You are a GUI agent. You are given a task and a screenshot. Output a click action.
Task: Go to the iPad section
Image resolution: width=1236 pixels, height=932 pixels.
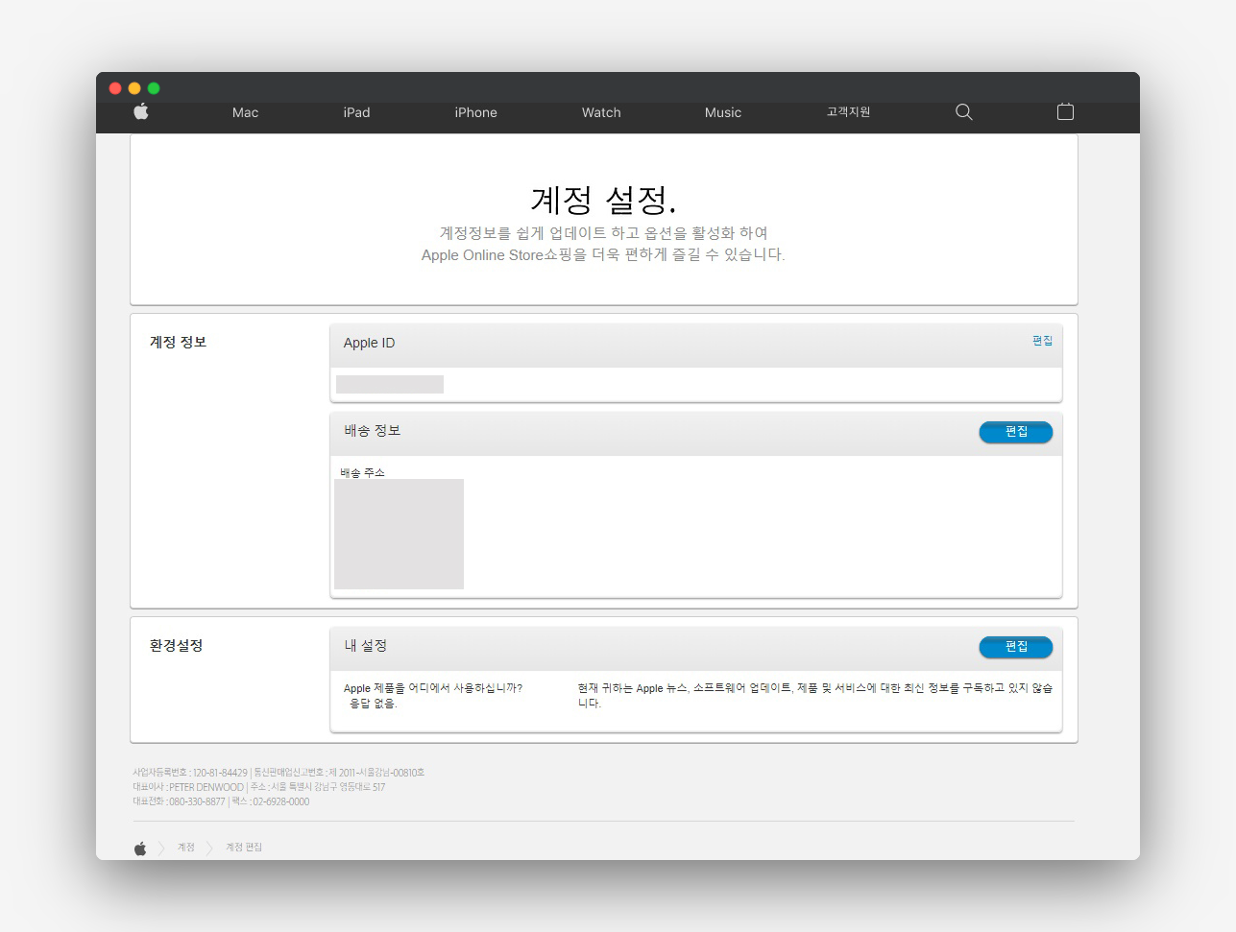(x=356, y=112)
